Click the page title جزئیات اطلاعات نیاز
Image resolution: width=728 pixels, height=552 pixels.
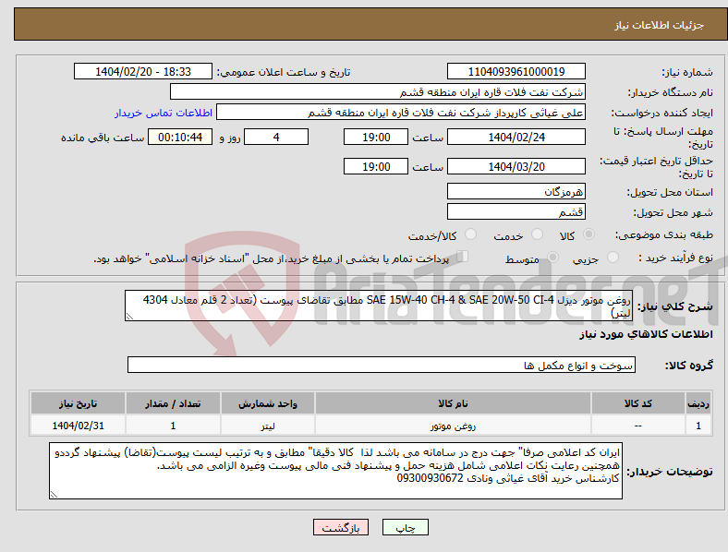660,25
